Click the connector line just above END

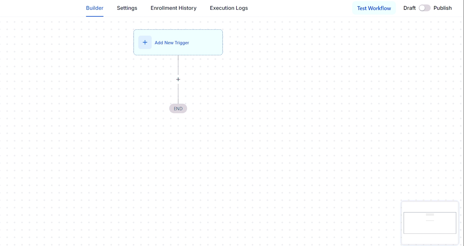(x=178, y=94)
